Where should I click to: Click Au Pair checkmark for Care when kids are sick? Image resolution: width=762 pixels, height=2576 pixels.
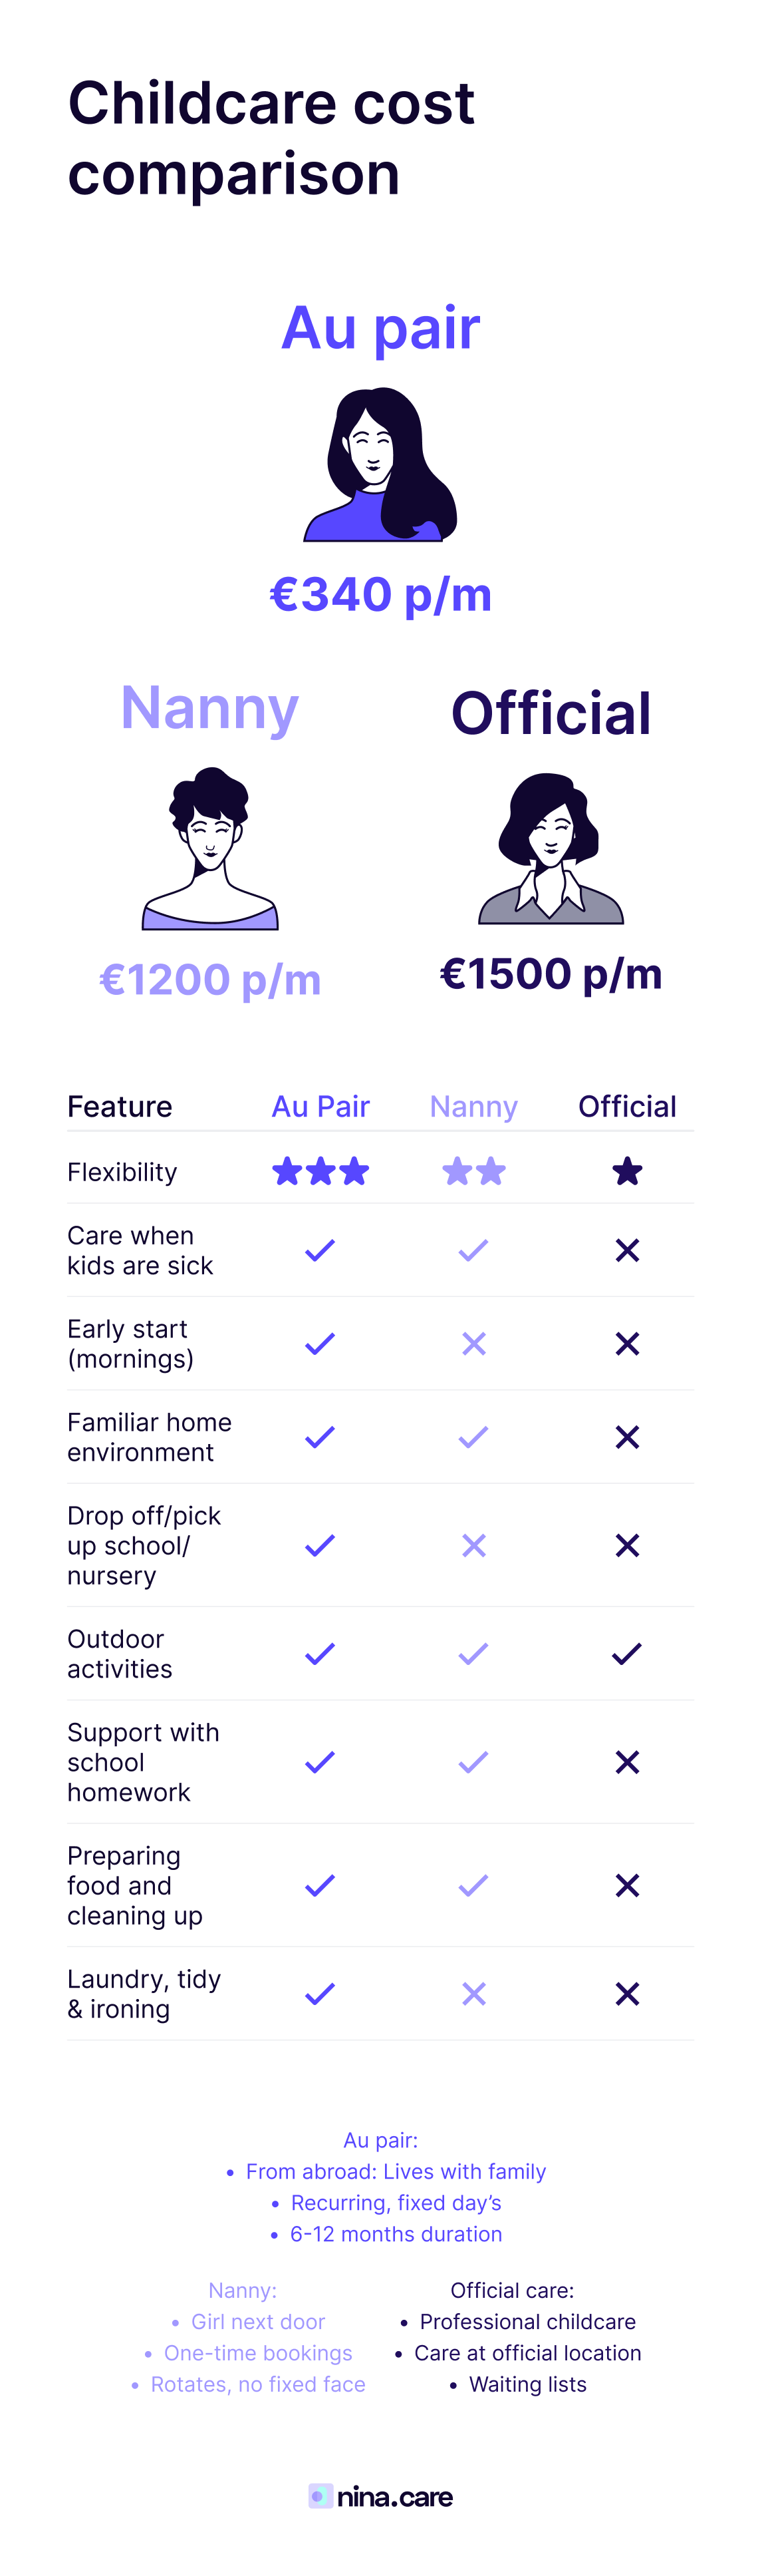320,1250
